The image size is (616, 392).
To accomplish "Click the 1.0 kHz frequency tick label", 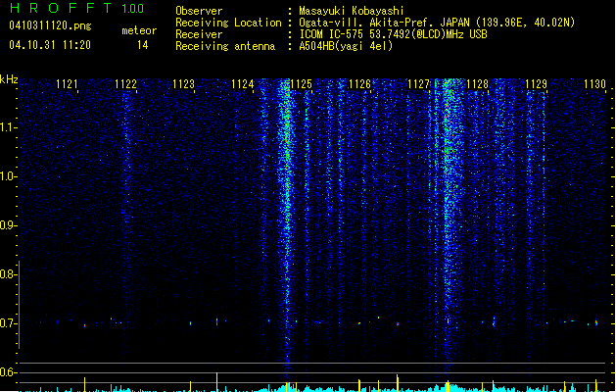I will [x=8, y=176].
